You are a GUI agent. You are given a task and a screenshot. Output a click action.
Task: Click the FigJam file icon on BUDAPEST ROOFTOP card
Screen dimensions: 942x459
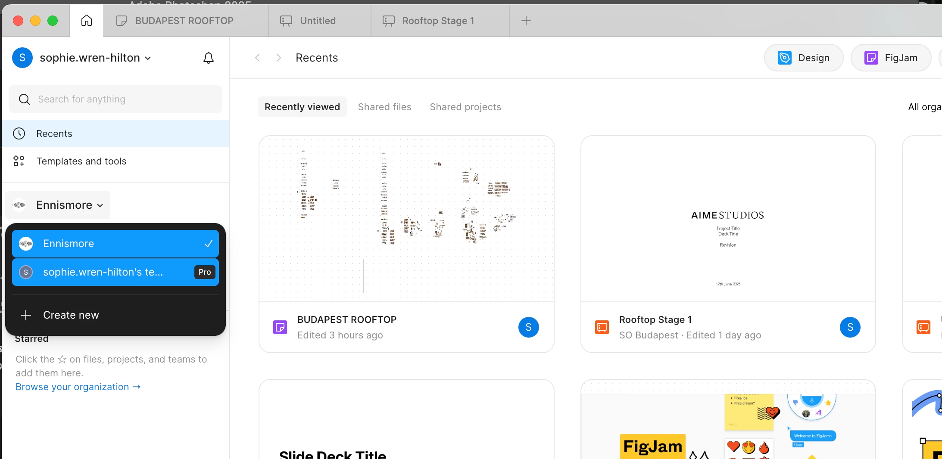pos(280,327)
